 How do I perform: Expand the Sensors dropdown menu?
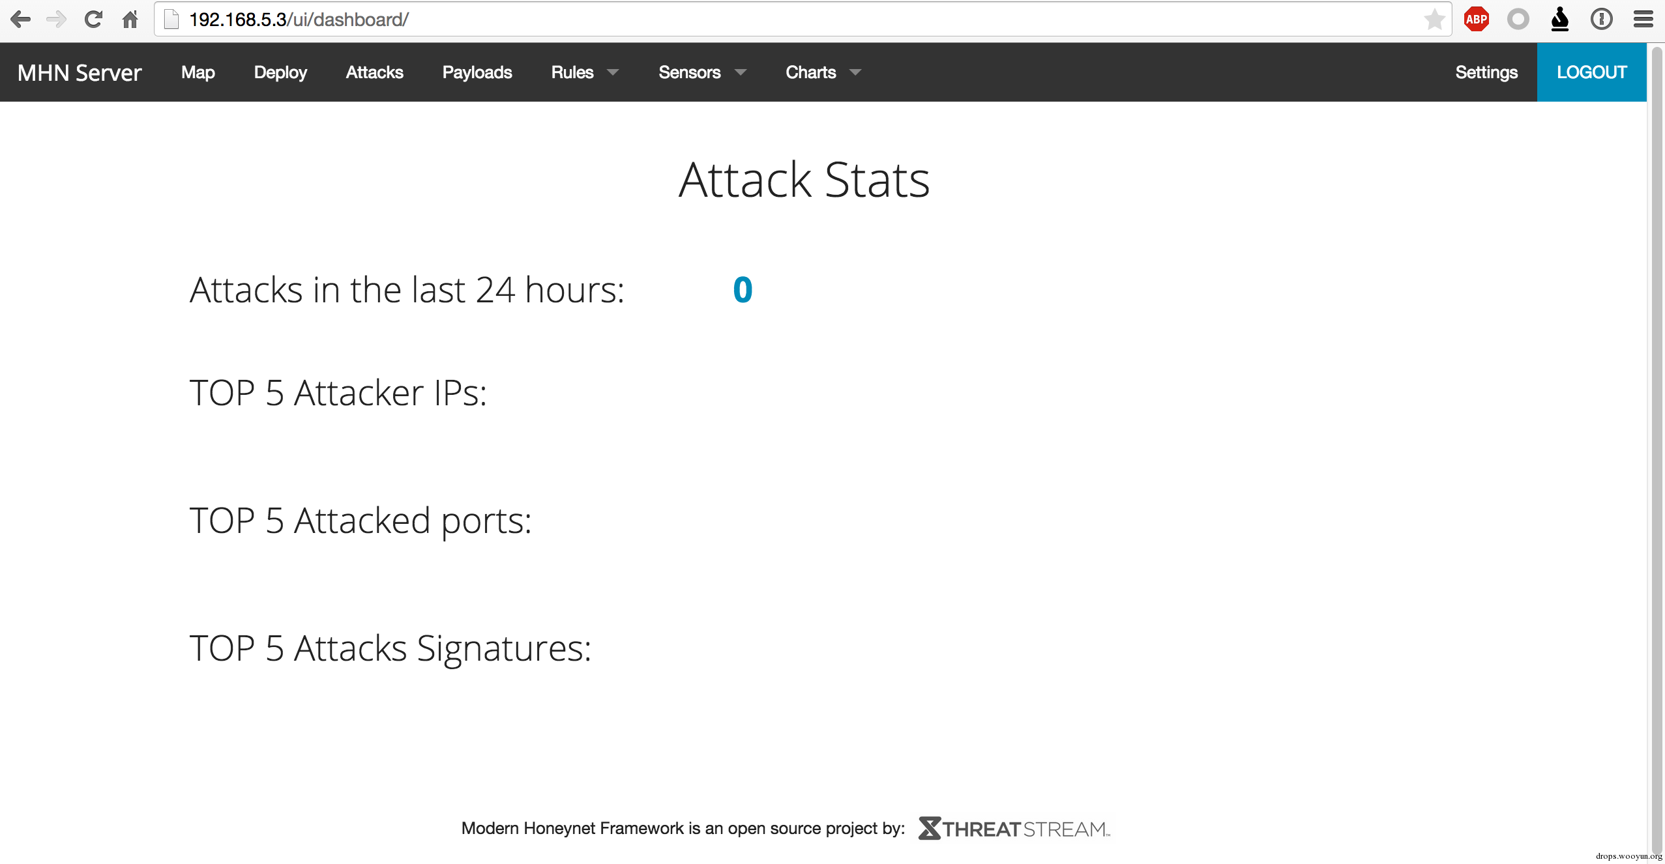(x=701, y=72)
